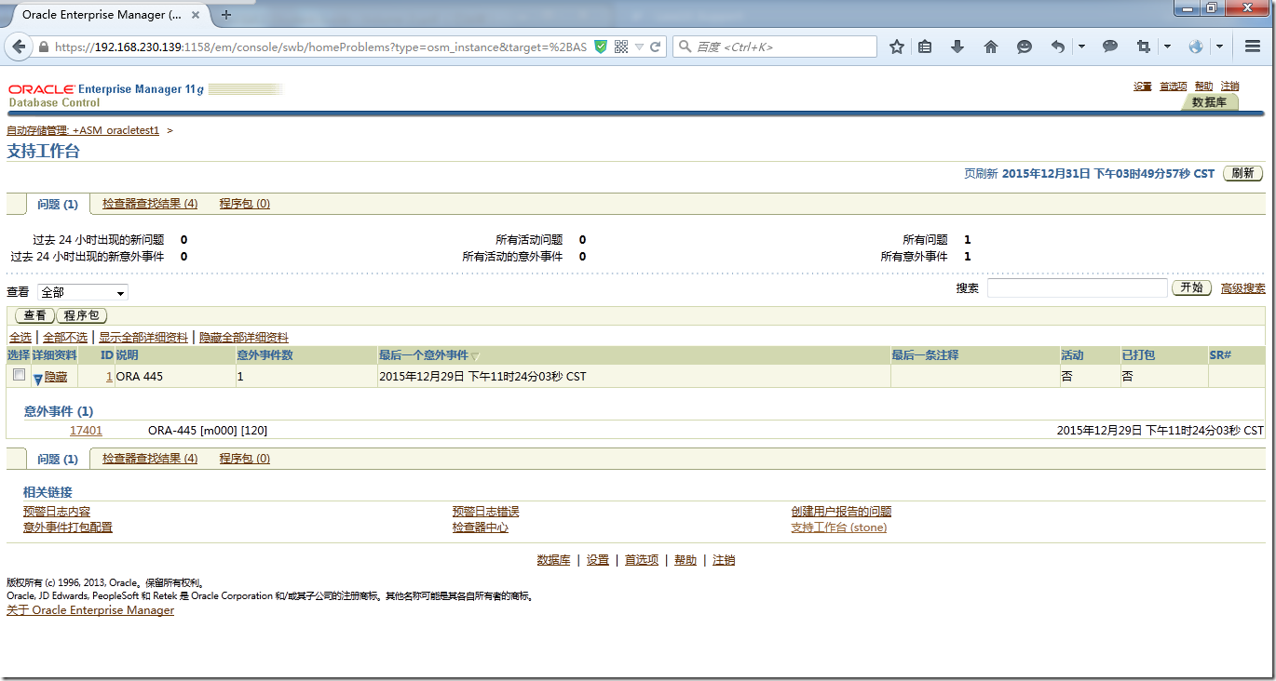Click the 全选 link

point(20,338)
